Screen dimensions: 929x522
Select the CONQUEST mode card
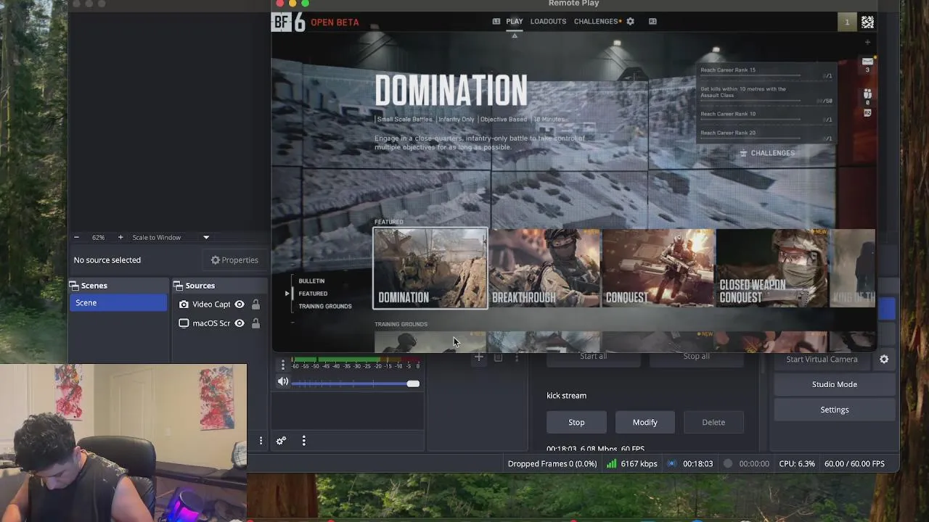pos(658,268)
